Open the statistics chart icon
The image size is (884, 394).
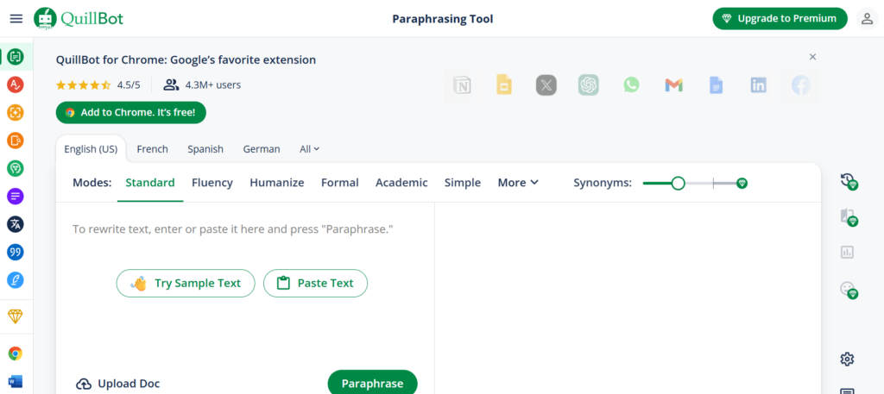(x=847, y=252)
